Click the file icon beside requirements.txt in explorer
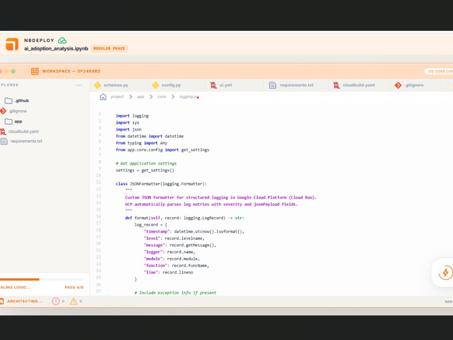The image size is (453, 340). pos(4,141)
